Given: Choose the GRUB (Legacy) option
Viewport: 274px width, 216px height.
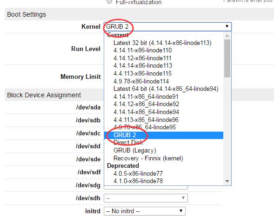Looking at the screenshot, I should (x=164, y=150).
